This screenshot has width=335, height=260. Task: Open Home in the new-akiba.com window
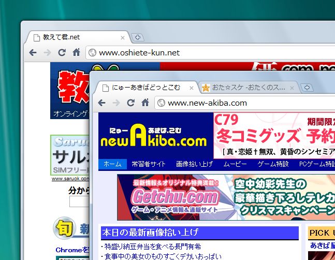pos(145,103)
